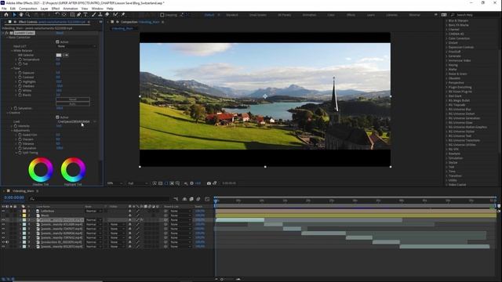Select the Roto Brush tool

click(115, 15)
